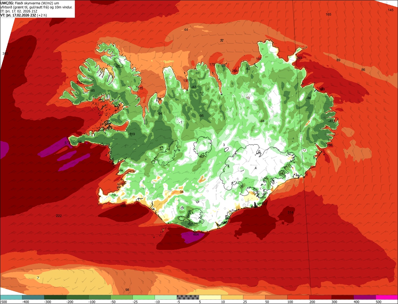Click the map value '256' off the east coast
Screen dimensions: 398x304
(x=330, y=145)
